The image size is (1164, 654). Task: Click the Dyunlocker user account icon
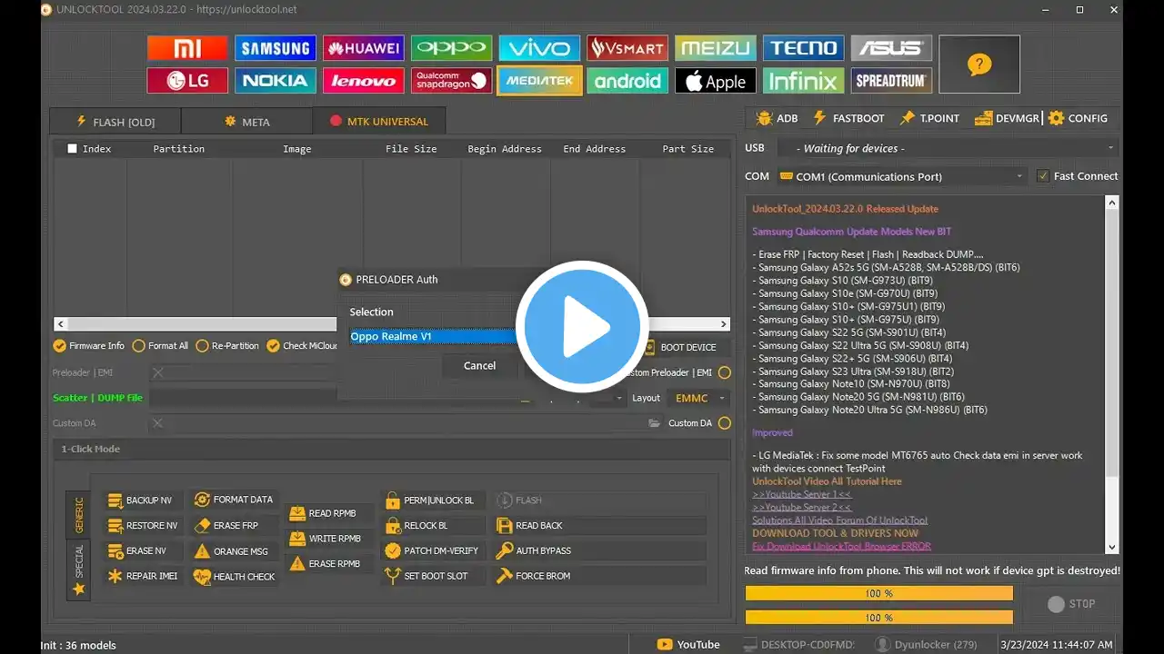pos(882,645)
